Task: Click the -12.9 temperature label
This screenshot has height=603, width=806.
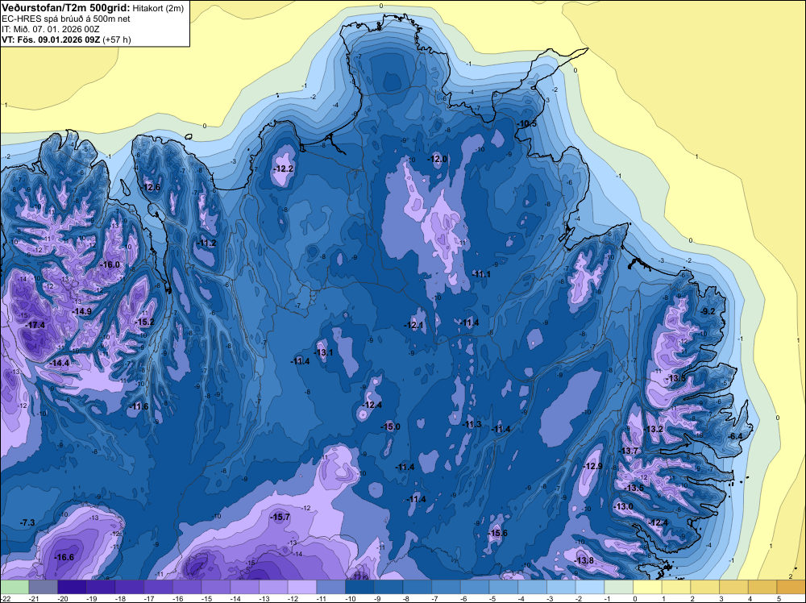Action: click(x=593, y=466)
